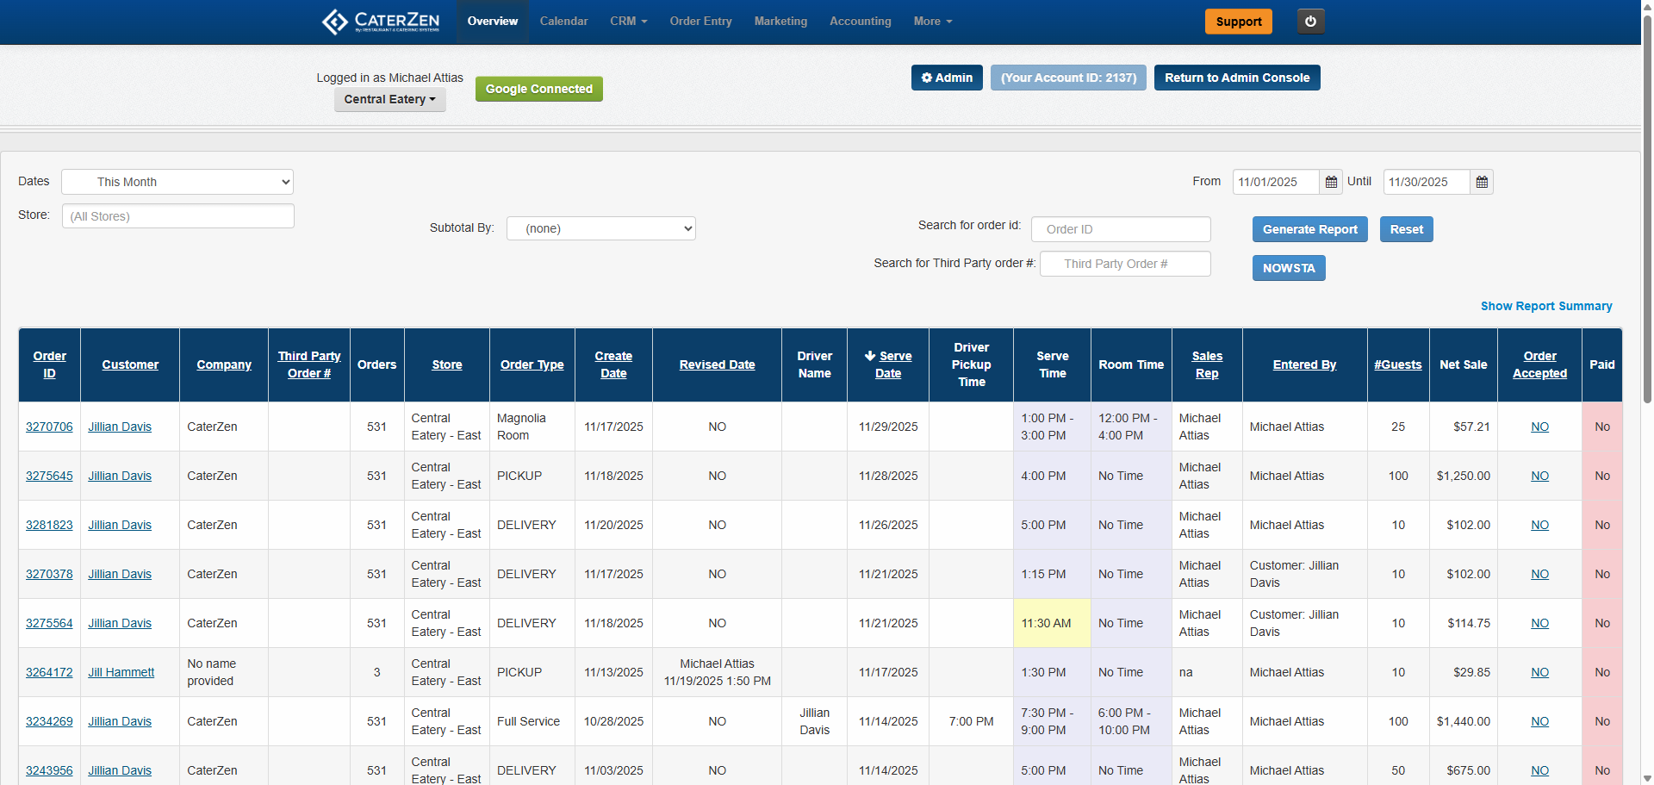Sort by Serve Date arrow header

pos(888,364)
